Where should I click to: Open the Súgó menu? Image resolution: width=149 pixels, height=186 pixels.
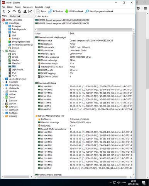tap(48, 7)
